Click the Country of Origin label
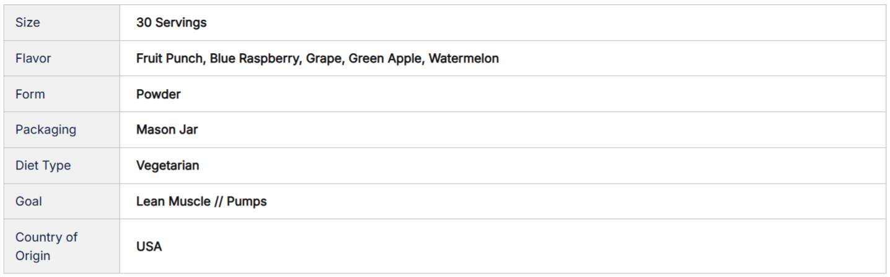Screen dimensions: 890x277 pyautogui.click(x=46, y=246)
